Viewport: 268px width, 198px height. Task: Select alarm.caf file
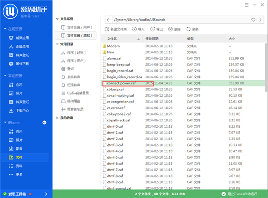tap(183, 58)
